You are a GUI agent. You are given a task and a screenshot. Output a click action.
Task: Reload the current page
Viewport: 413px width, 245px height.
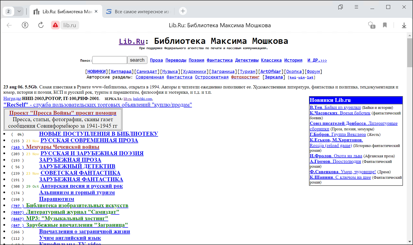pyautogui.click(x=41, y=25)
